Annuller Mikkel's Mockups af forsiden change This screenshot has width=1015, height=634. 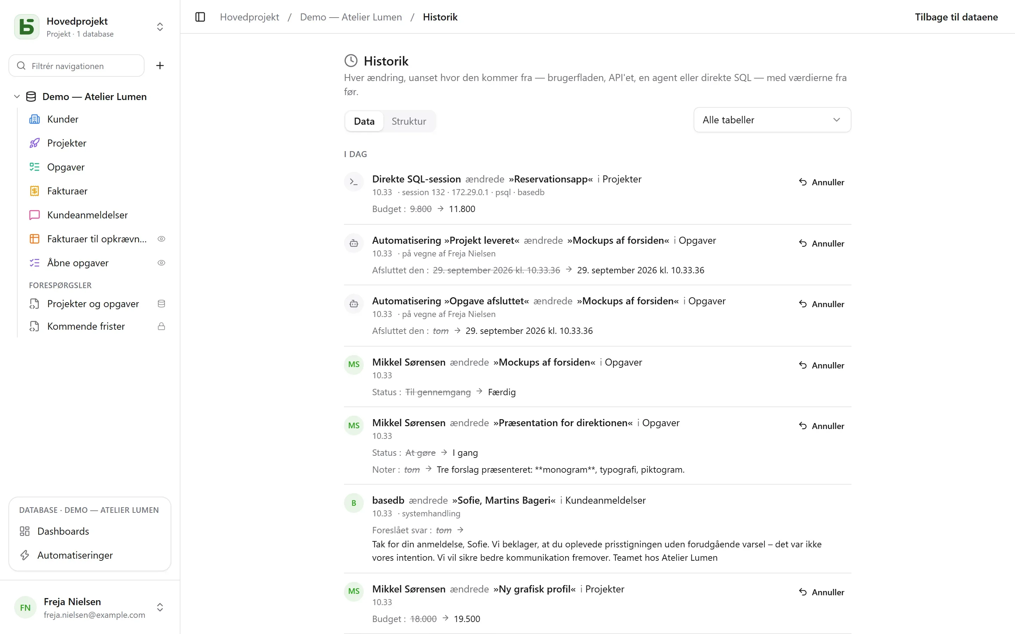tap(821, 365)
